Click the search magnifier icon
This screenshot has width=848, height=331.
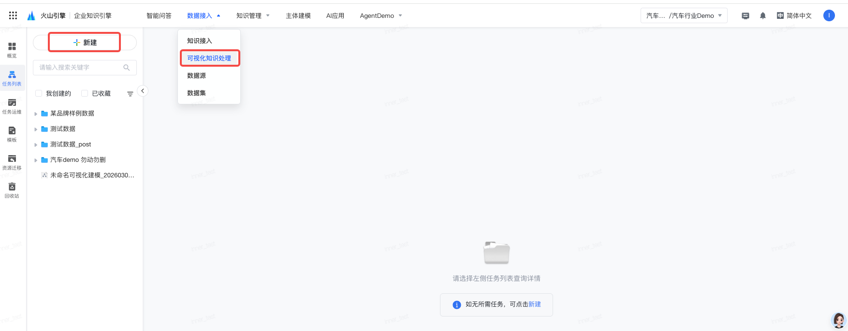pos(127,68)
